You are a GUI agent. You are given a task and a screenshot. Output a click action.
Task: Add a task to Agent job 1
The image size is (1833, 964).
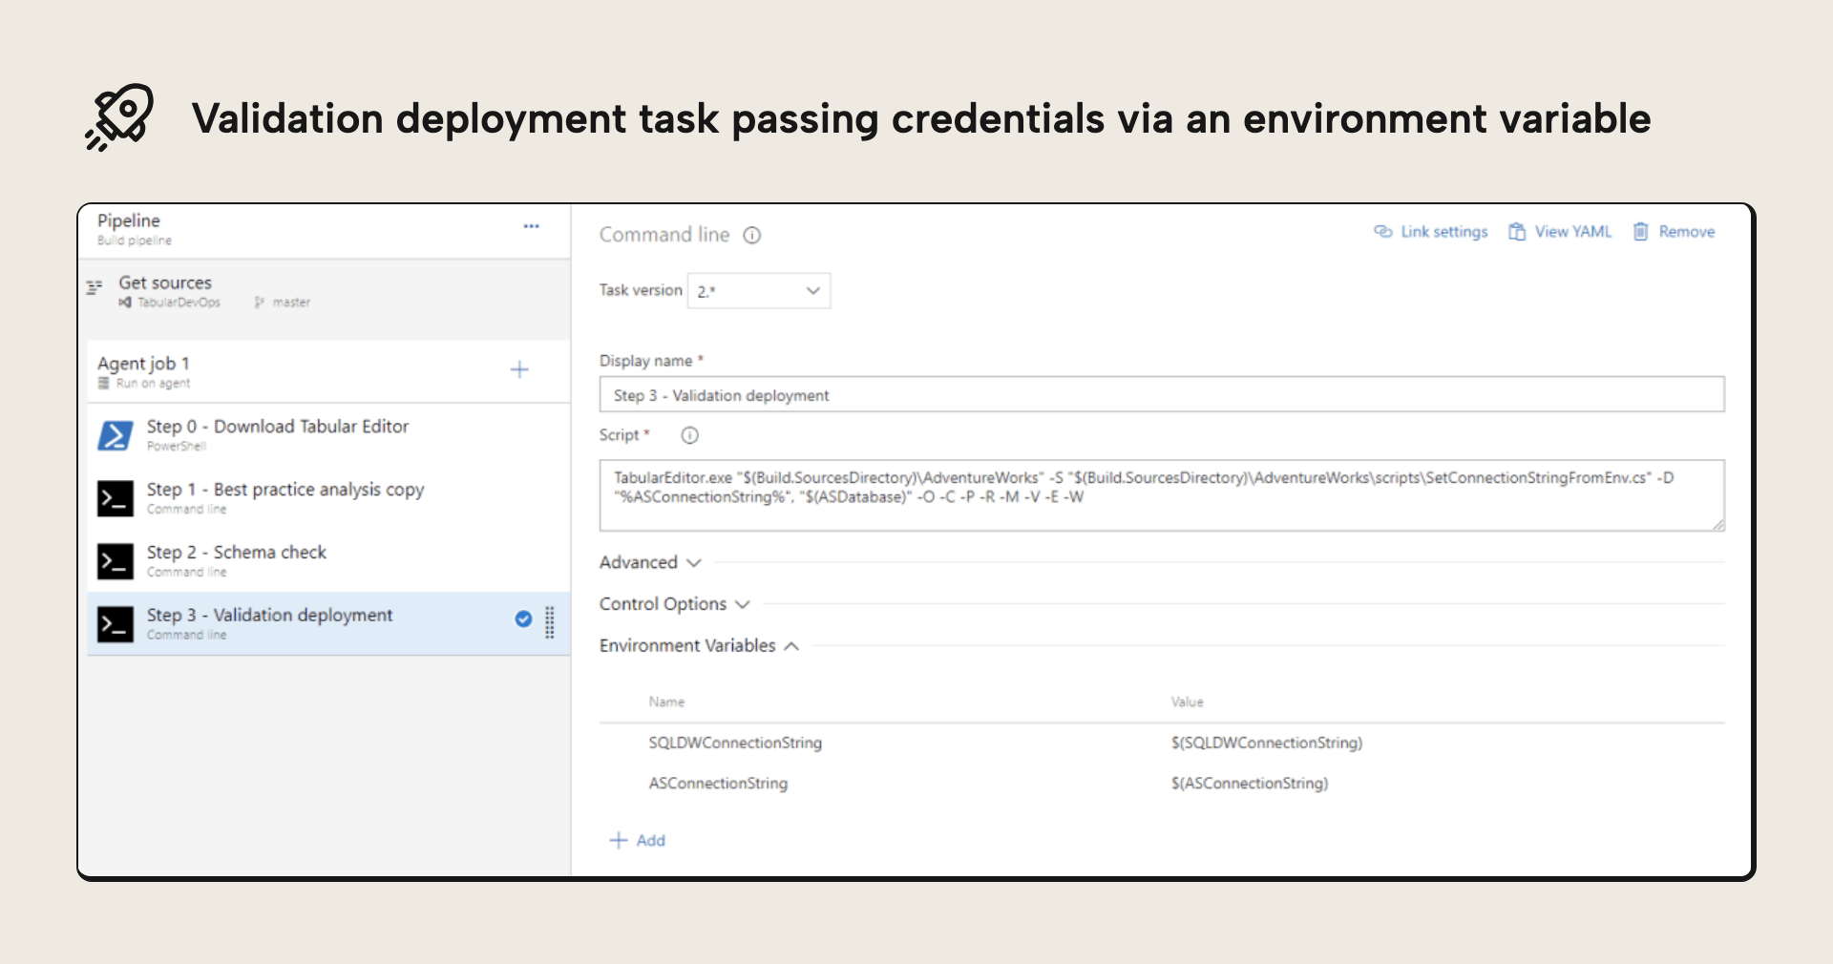(519, 369)
